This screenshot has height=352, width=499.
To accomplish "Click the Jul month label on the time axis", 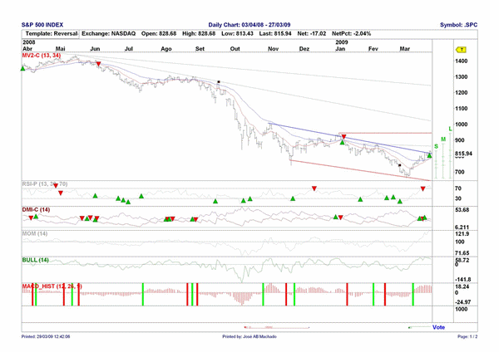I will (x=129, y=49).
